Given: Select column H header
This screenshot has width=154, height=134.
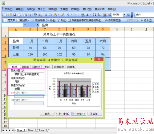Looking at the screenshot, I should [117, 29].
